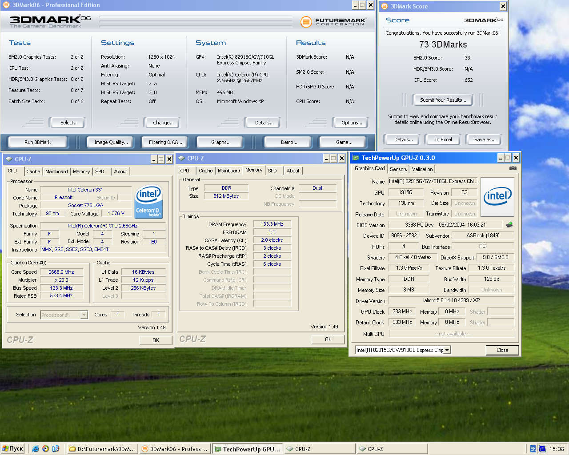
Task: Click the 73 3DMarks score text
Action: (x=443, y=44)
